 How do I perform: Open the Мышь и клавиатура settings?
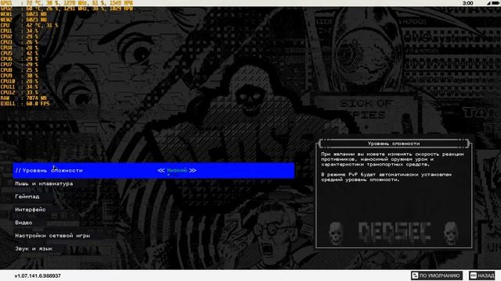[x=44, y=184]
